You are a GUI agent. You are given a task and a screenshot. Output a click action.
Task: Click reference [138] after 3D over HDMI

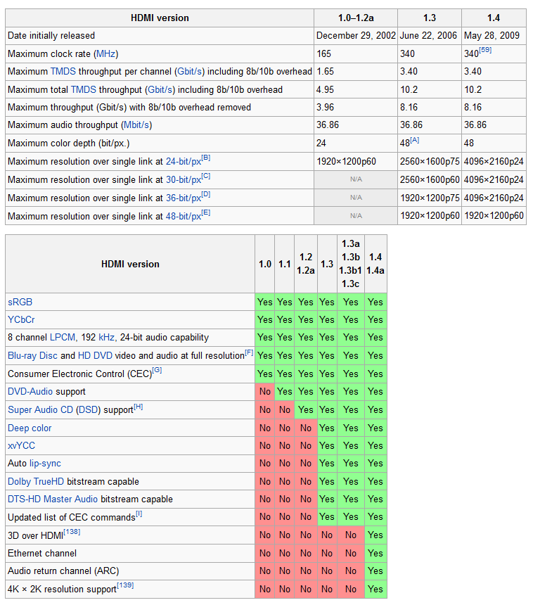coord(72,532)
